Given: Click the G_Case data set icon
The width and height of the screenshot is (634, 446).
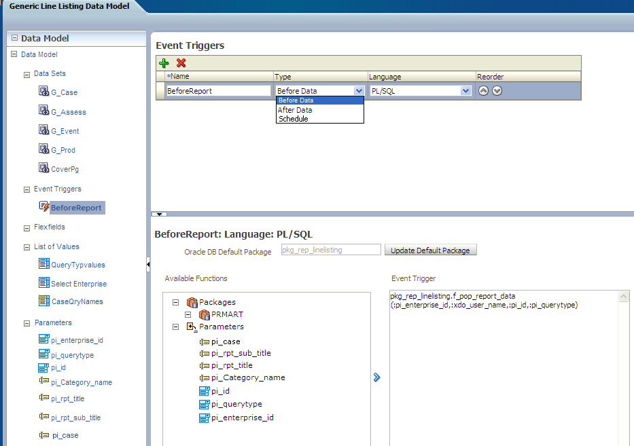Looking at the screenshot, I should click(43, 91).
